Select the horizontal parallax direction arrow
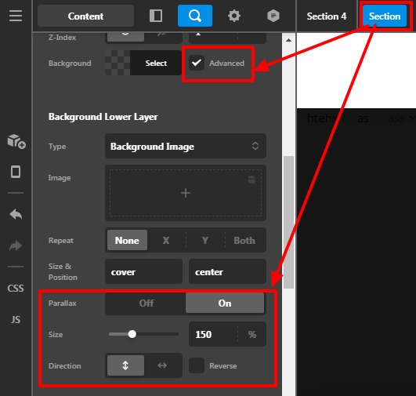416x396 pixels. pyautogui.click(x=162, y=365)
